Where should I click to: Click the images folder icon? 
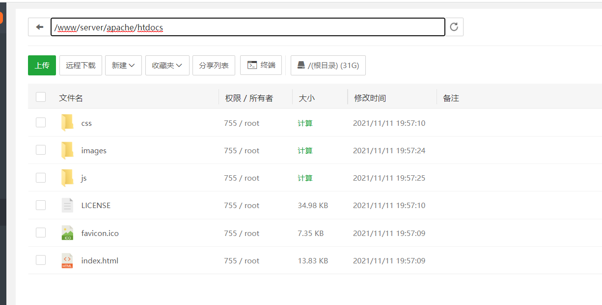tap(67, 150)
